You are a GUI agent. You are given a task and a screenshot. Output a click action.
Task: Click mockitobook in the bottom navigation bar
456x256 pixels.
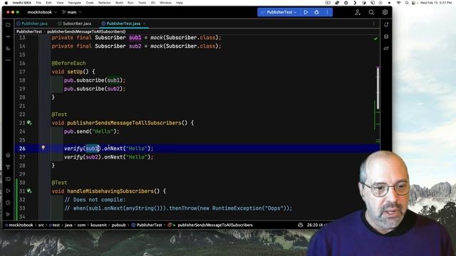pos(21,225)
